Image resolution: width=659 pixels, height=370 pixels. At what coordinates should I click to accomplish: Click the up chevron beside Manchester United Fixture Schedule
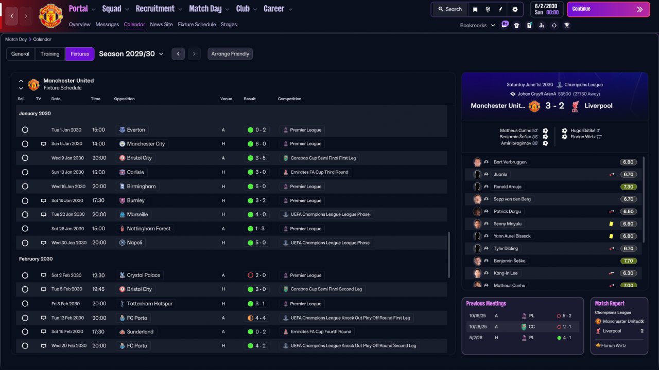pyautogui.click(x=21, y=81)
